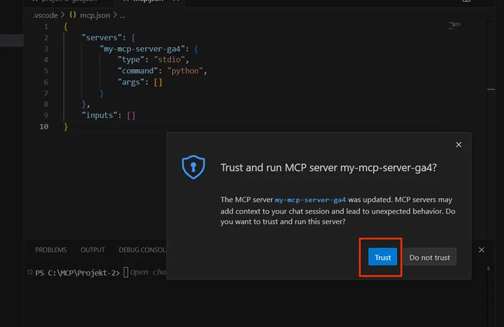Open the DEBUG CONSOLE tab

point(142,250)
